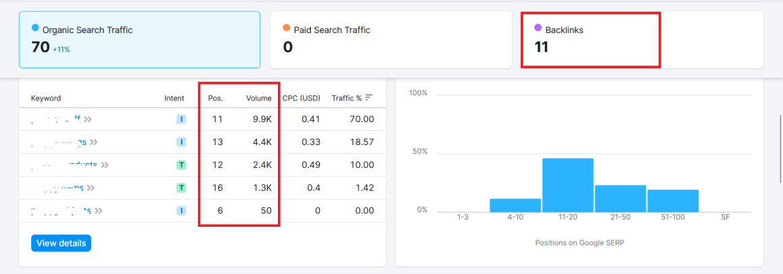Click the 9.9K volume cell
Screen dimensions: 783x274
(262, 119)
